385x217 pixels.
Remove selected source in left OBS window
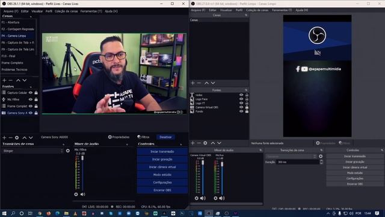coord(11,137)
